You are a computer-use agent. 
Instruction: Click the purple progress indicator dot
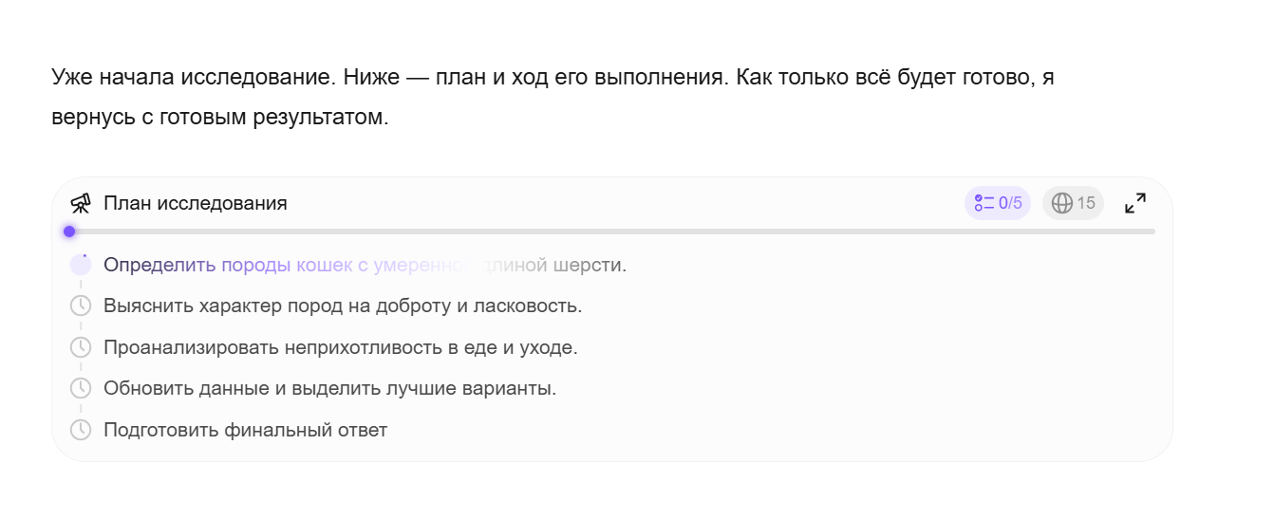point(69,232)
